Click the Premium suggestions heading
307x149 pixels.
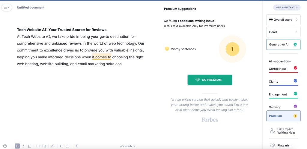pos(180,9)
